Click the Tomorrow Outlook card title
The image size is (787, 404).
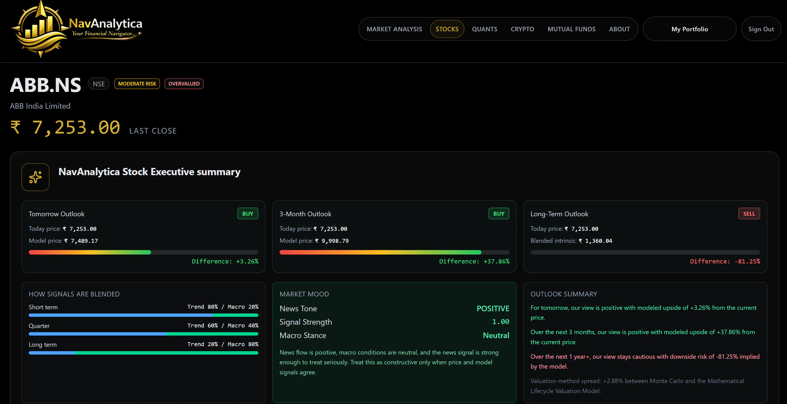coord(56,214)
